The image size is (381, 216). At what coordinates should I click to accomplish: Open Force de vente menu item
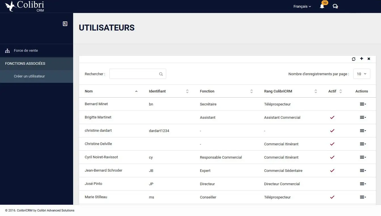26,51
